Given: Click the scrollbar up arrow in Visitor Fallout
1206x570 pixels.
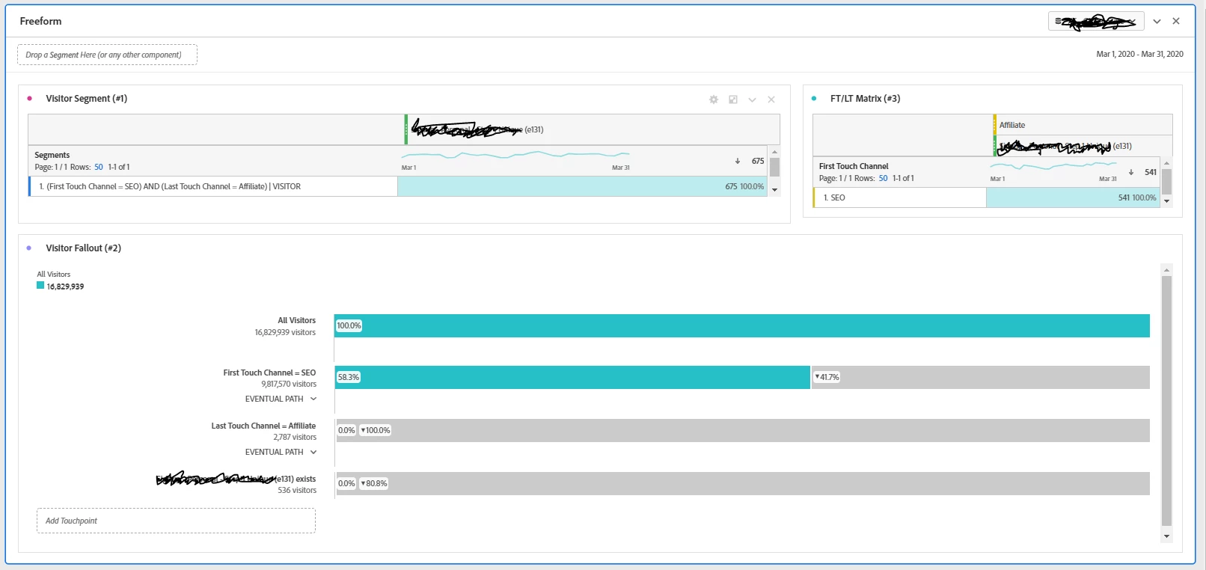Looking at the screenshot, I should point(1166,269).
